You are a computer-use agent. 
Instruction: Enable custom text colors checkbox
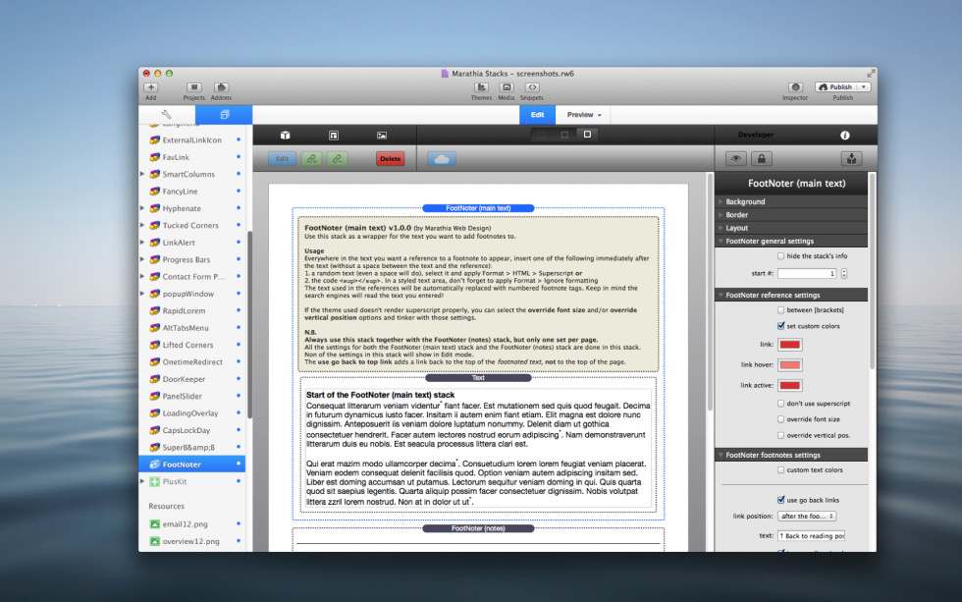[x=781, y=470]
